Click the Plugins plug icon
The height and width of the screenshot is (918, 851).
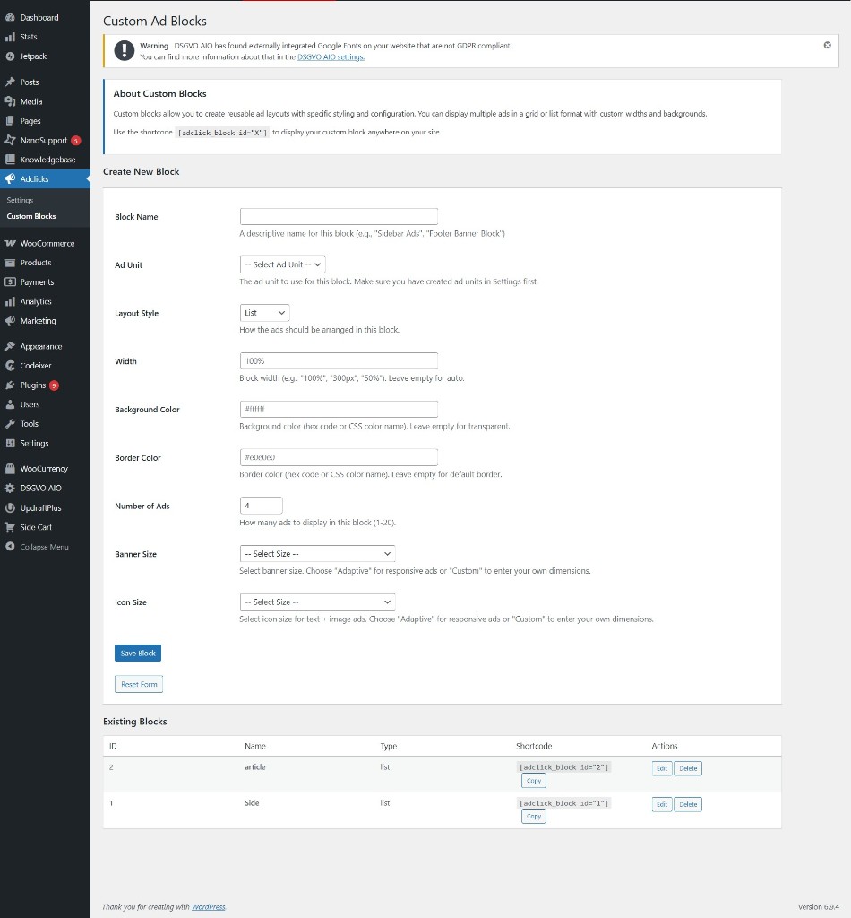pyautogui.click(x=10, y=385)
